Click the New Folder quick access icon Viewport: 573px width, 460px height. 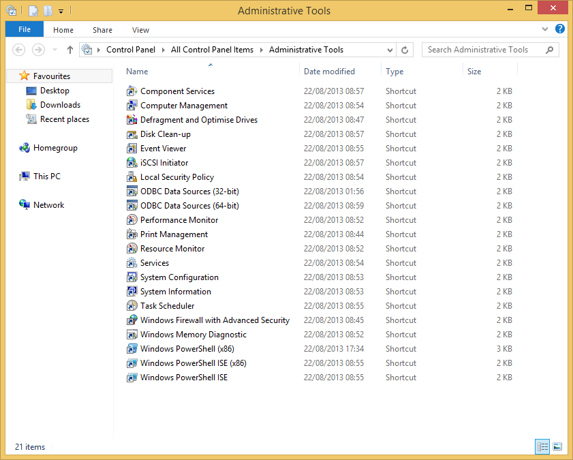(48, 11)
